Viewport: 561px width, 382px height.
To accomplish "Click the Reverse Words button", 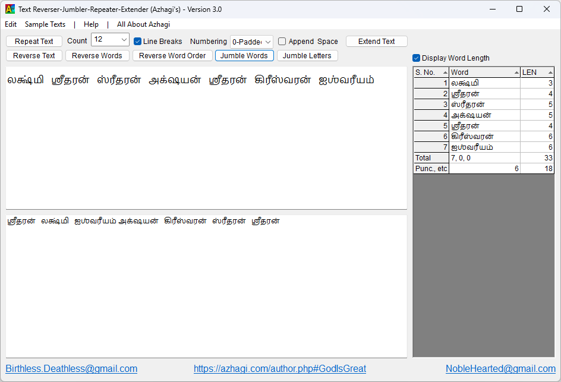I will click(97, 55).
